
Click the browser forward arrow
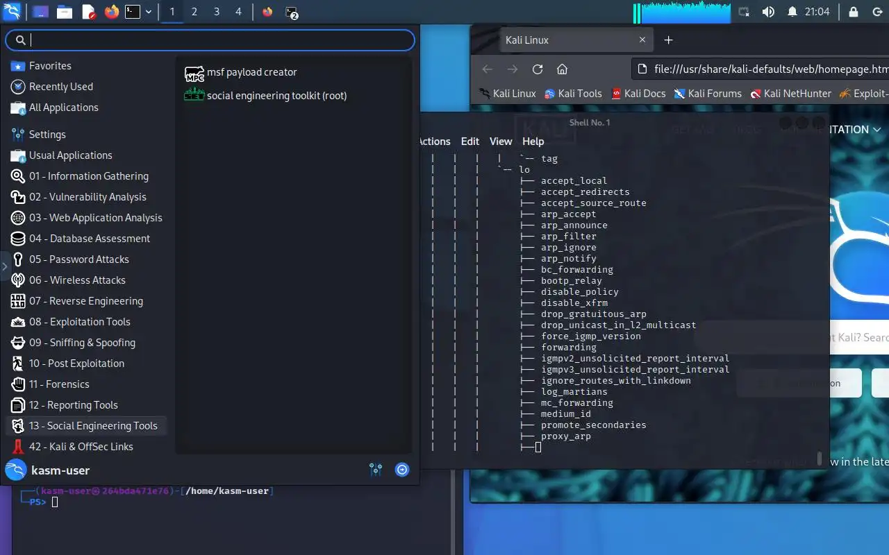pyautogui.click(x=513, y=69)
